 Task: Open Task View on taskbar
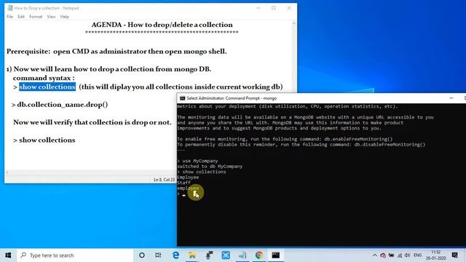tap(158, 255)
